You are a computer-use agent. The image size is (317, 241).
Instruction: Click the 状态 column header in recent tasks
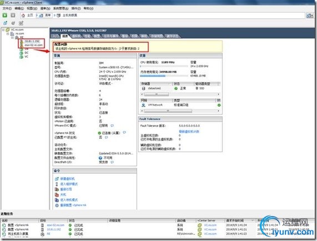click(x=87, y=220)
